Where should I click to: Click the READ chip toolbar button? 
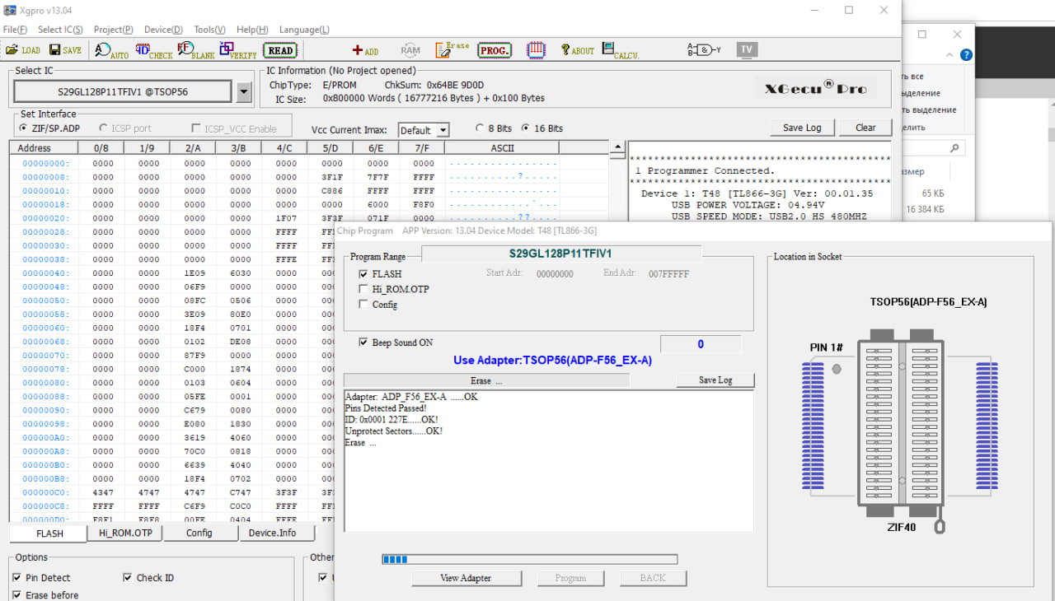click(280, 50)
